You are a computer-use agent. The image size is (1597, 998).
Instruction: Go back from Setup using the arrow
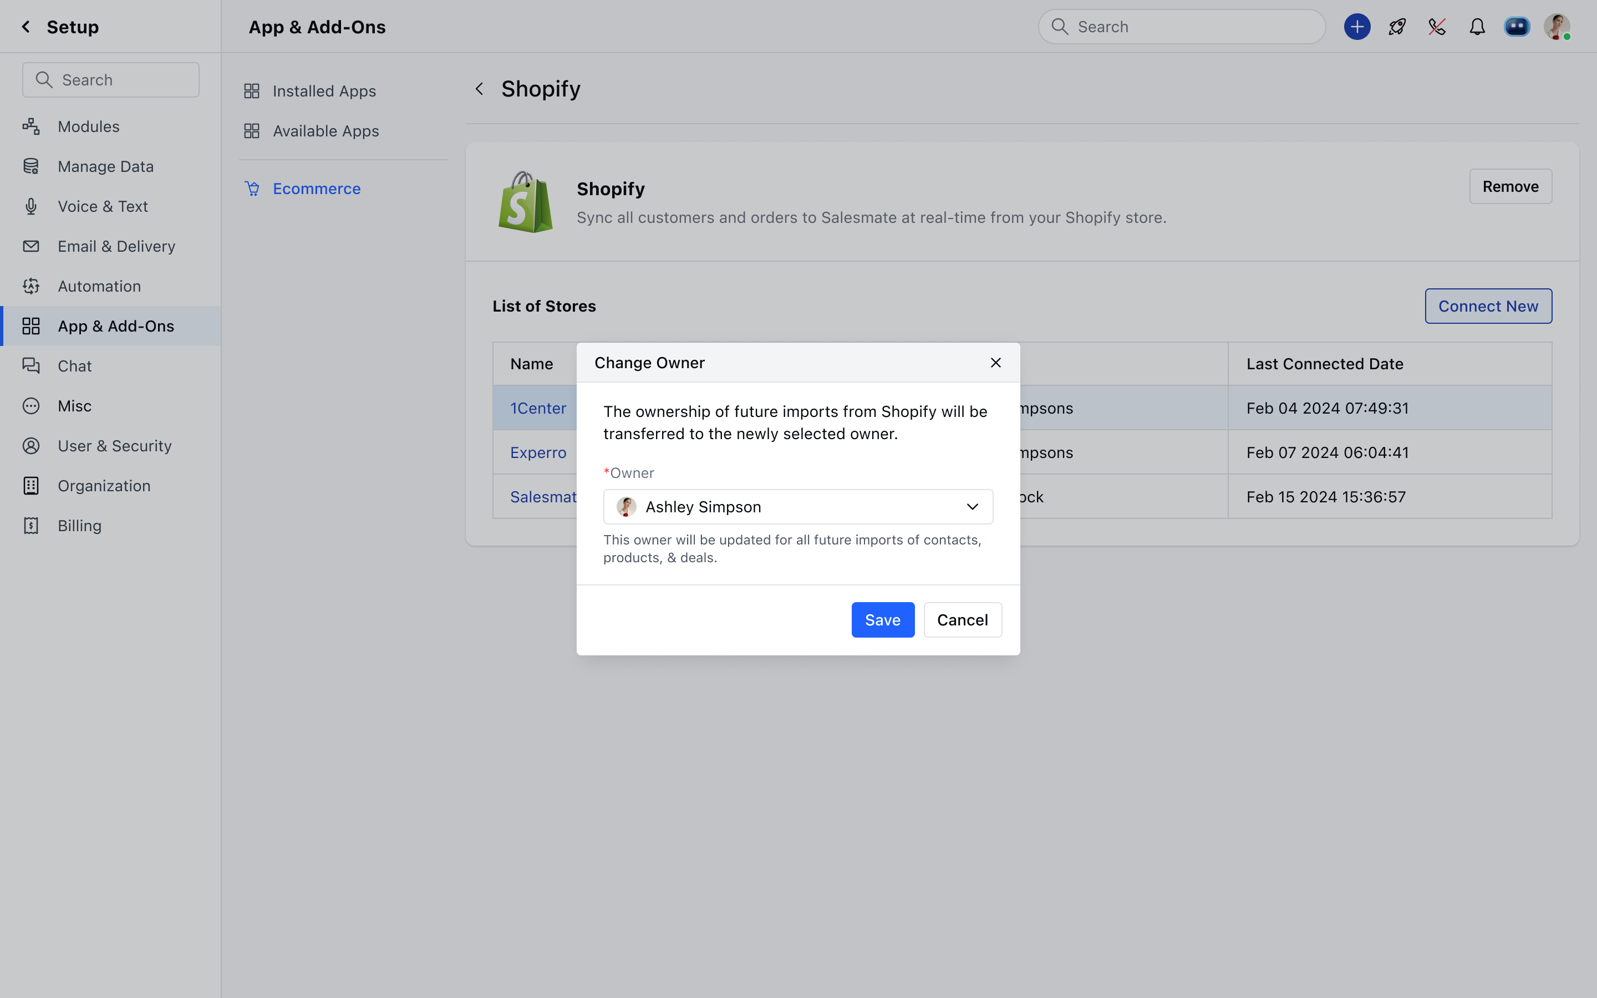click(26, 27)
